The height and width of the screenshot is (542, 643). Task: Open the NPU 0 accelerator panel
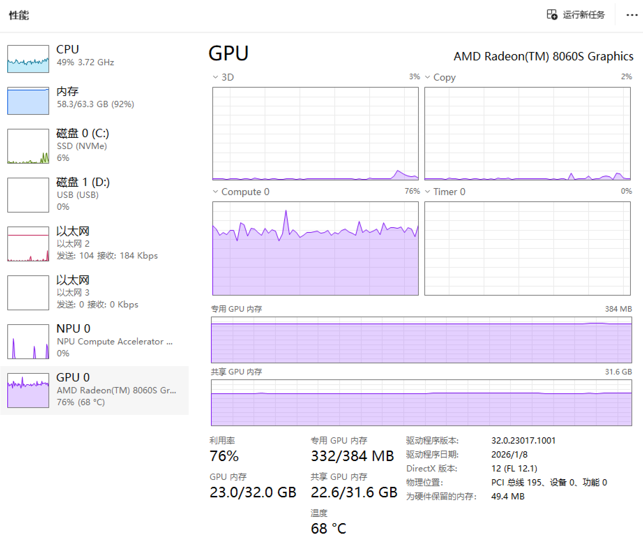(x=94, y=340)
